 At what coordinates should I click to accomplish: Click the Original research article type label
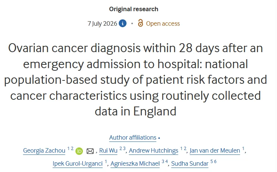(134, 9)
